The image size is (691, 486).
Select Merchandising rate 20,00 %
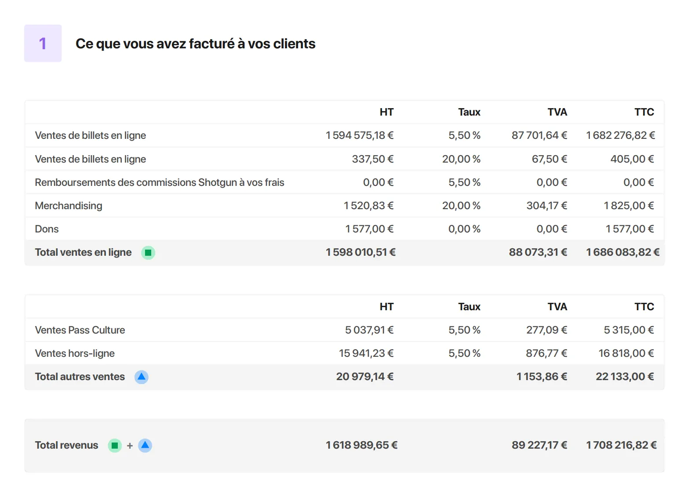pos(461,206)
